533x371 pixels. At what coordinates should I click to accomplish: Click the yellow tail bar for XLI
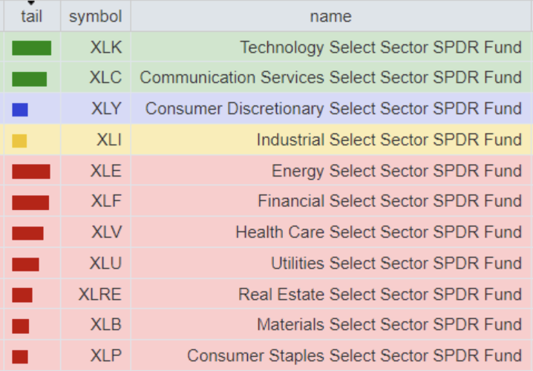pyautogui.click(x=19, y=140)
